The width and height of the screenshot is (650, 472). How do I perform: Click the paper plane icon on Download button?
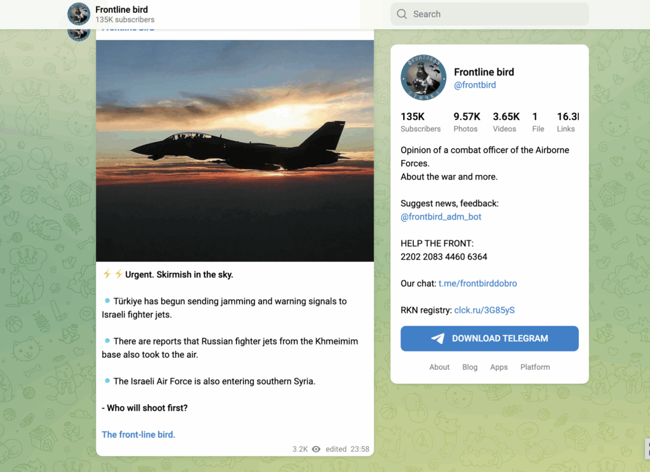click(438, 339)
